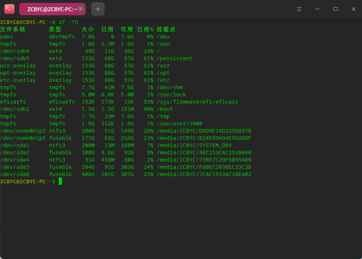This screenshot has width=362, height=259.
Task: Click '/dev/nvme0n1p3' filesystem name
Action: pos(23,131)
